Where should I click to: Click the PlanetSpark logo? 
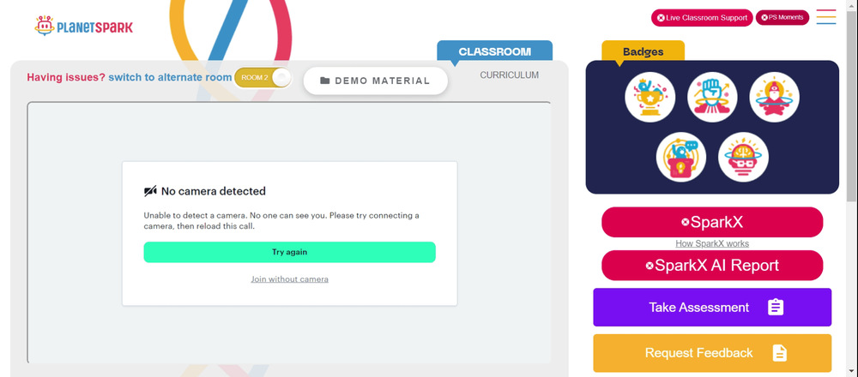(x=84, y=26)
